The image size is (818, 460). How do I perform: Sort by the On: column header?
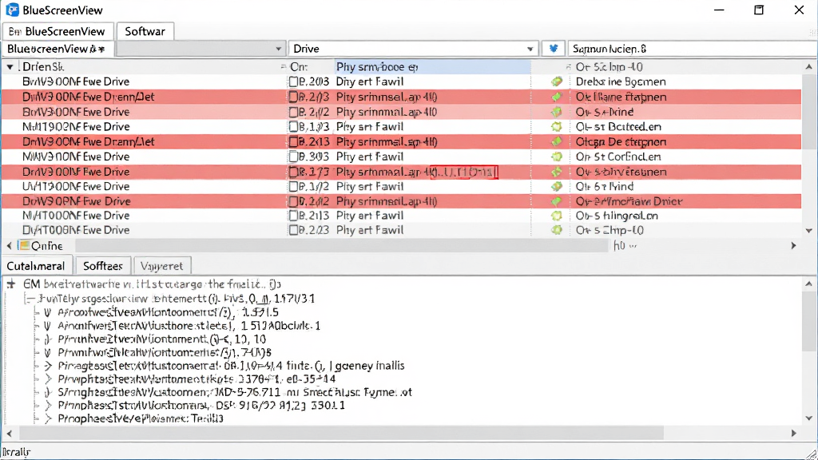pyautogui.click(x=311, y=67)
